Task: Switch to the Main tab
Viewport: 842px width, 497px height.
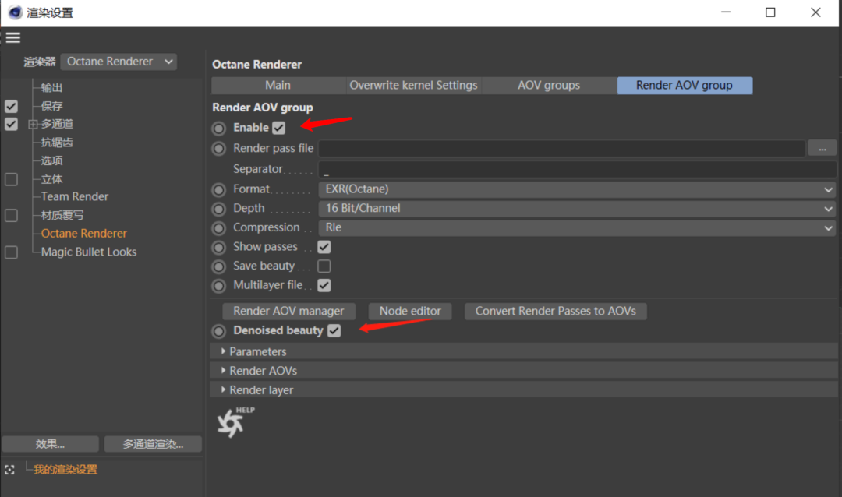Action: pos(278,86)
